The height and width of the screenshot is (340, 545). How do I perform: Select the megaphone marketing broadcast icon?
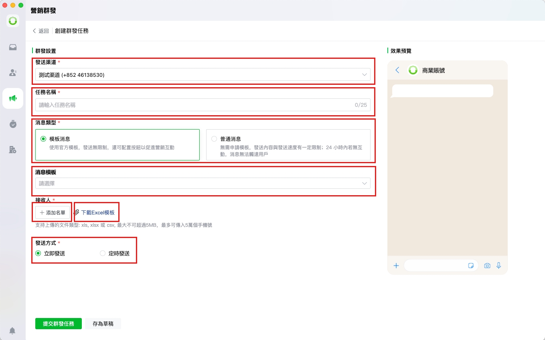coord(13,98)
